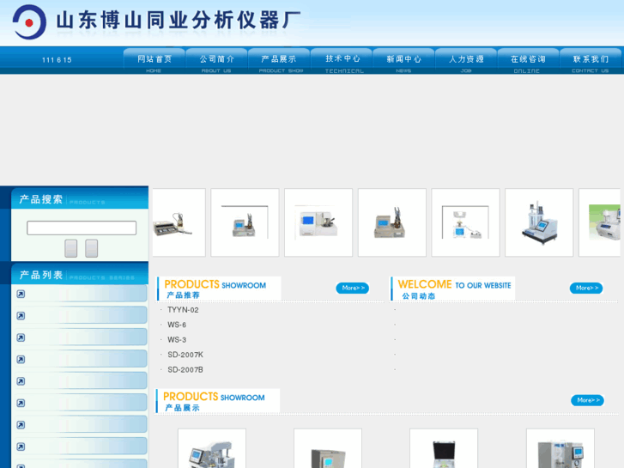The width and height of the screenshot is (624, 468).
Task: Open the 技术中心 TECHNICAL tab
Action: tap(342, 61)
